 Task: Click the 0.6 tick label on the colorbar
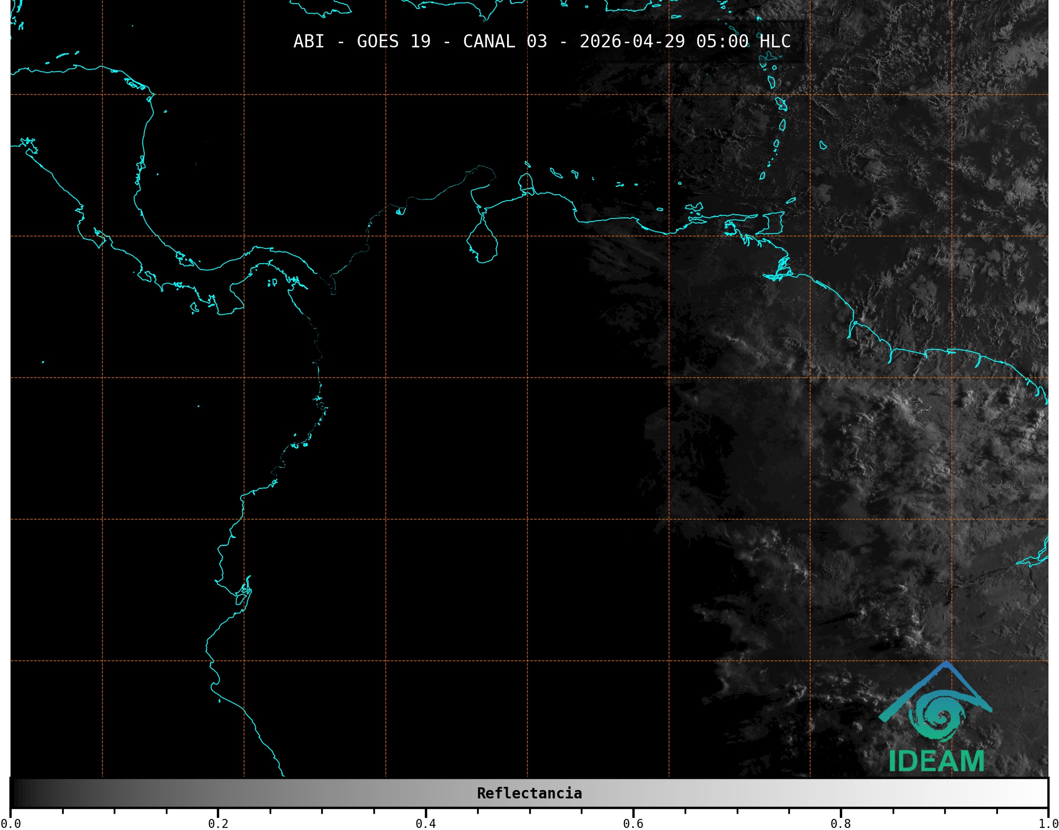pyautogui.click(x=633, y=823)
